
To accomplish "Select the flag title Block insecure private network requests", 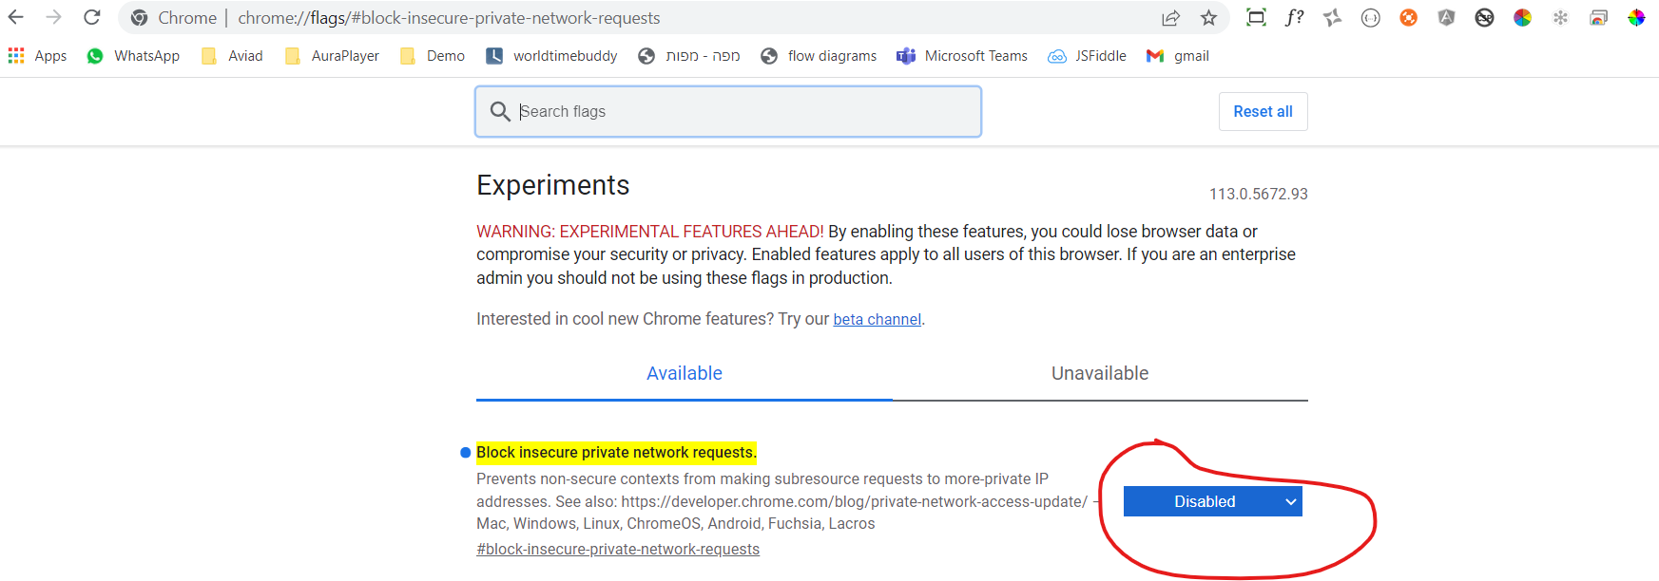I will click(x=616, y=453).
